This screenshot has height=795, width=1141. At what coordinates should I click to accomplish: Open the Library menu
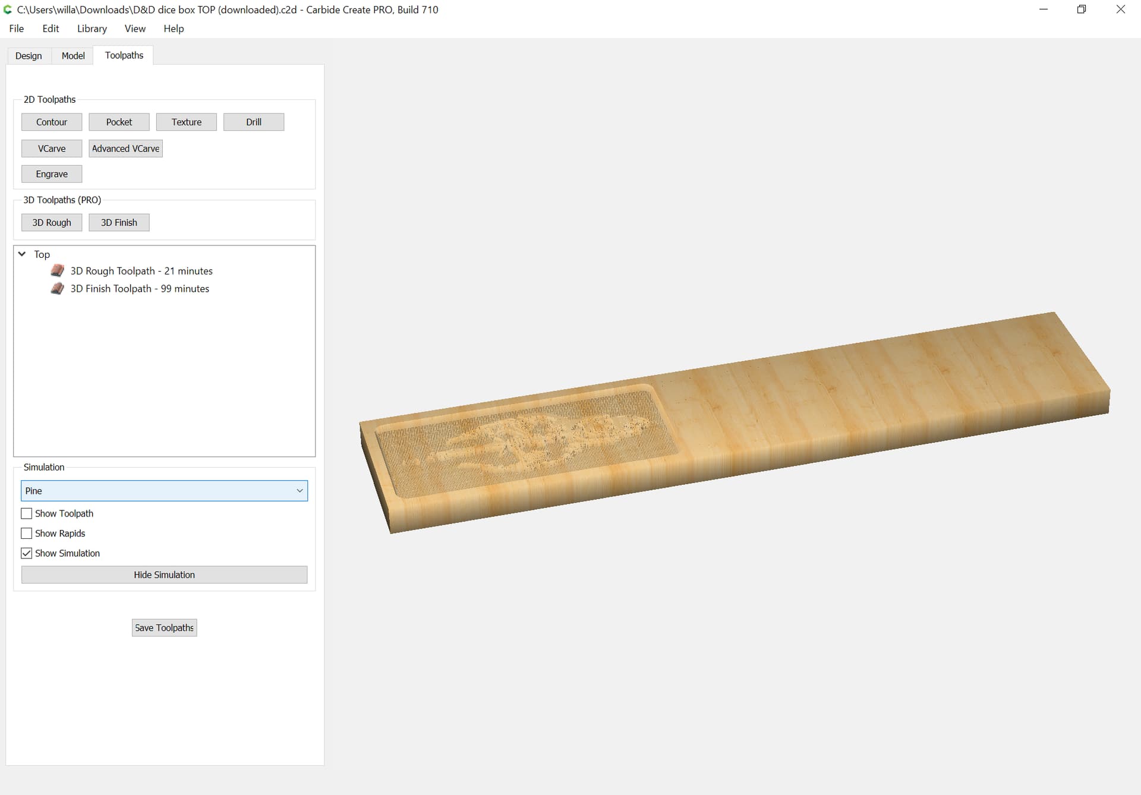(92, 29)
